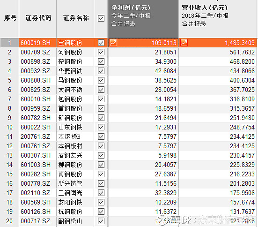Click the name 韶钢松山
Screen dimensions: 258x227
pos(70,221)
